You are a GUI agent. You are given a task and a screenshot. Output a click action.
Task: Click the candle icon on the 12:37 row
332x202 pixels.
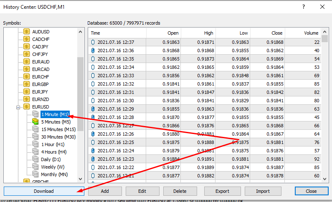coord(93,42)
